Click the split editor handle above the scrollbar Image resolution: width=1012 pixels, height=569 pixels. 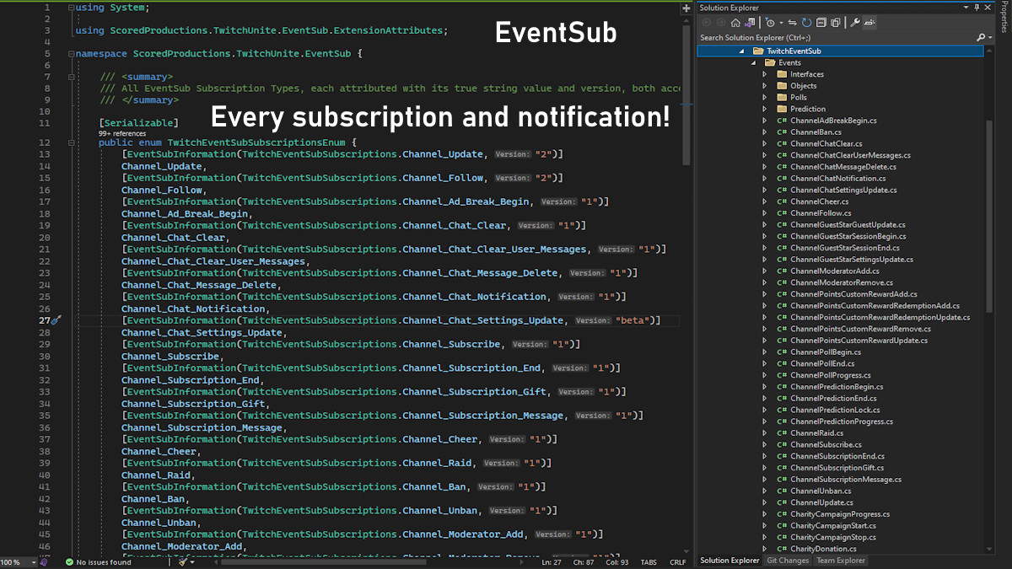pos(686,7)
